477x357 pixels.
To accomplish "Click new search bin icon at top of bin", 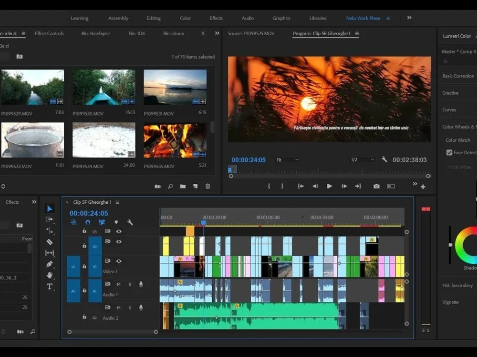I will [20, 57].
